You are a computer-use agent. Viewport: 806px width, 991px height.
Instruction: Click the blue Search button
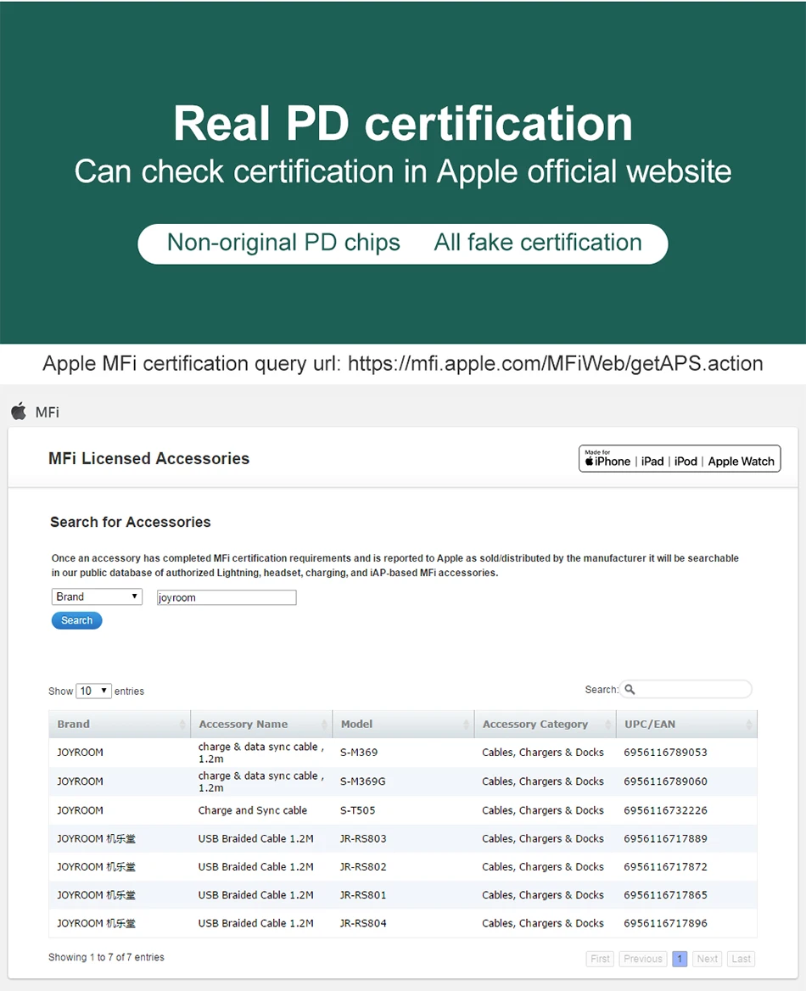(76, 620)
